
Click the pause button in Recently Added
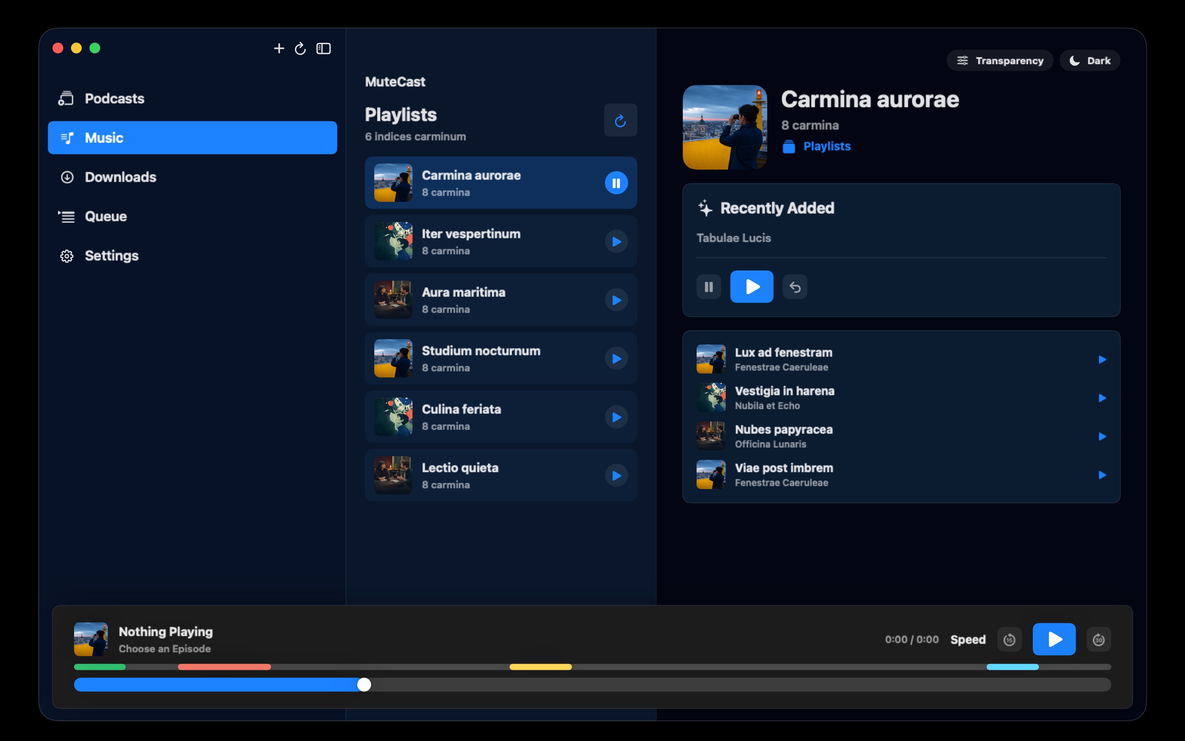tap(709, 287)
